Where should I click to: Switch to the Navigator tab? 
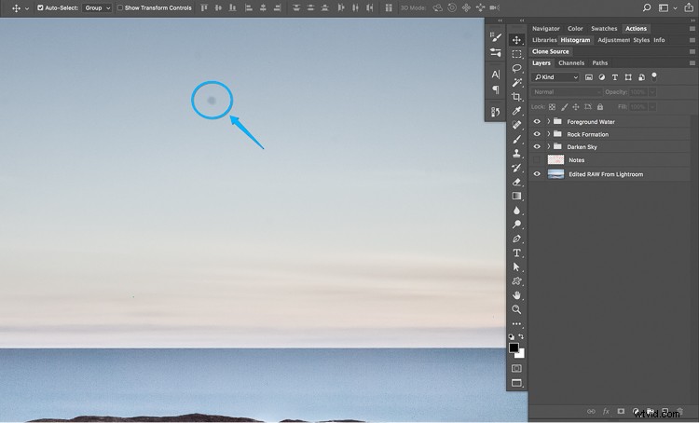coord(545,29)
